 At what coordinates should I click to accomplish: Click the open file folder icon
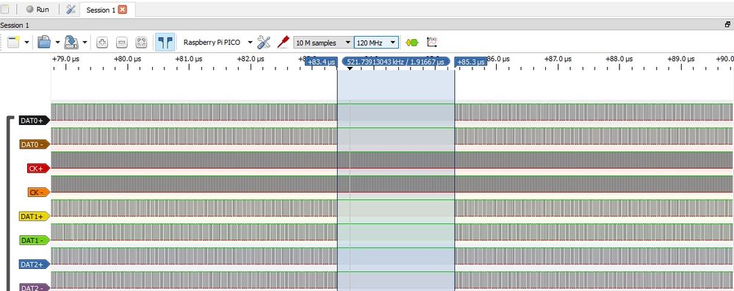tap(44, 43)
